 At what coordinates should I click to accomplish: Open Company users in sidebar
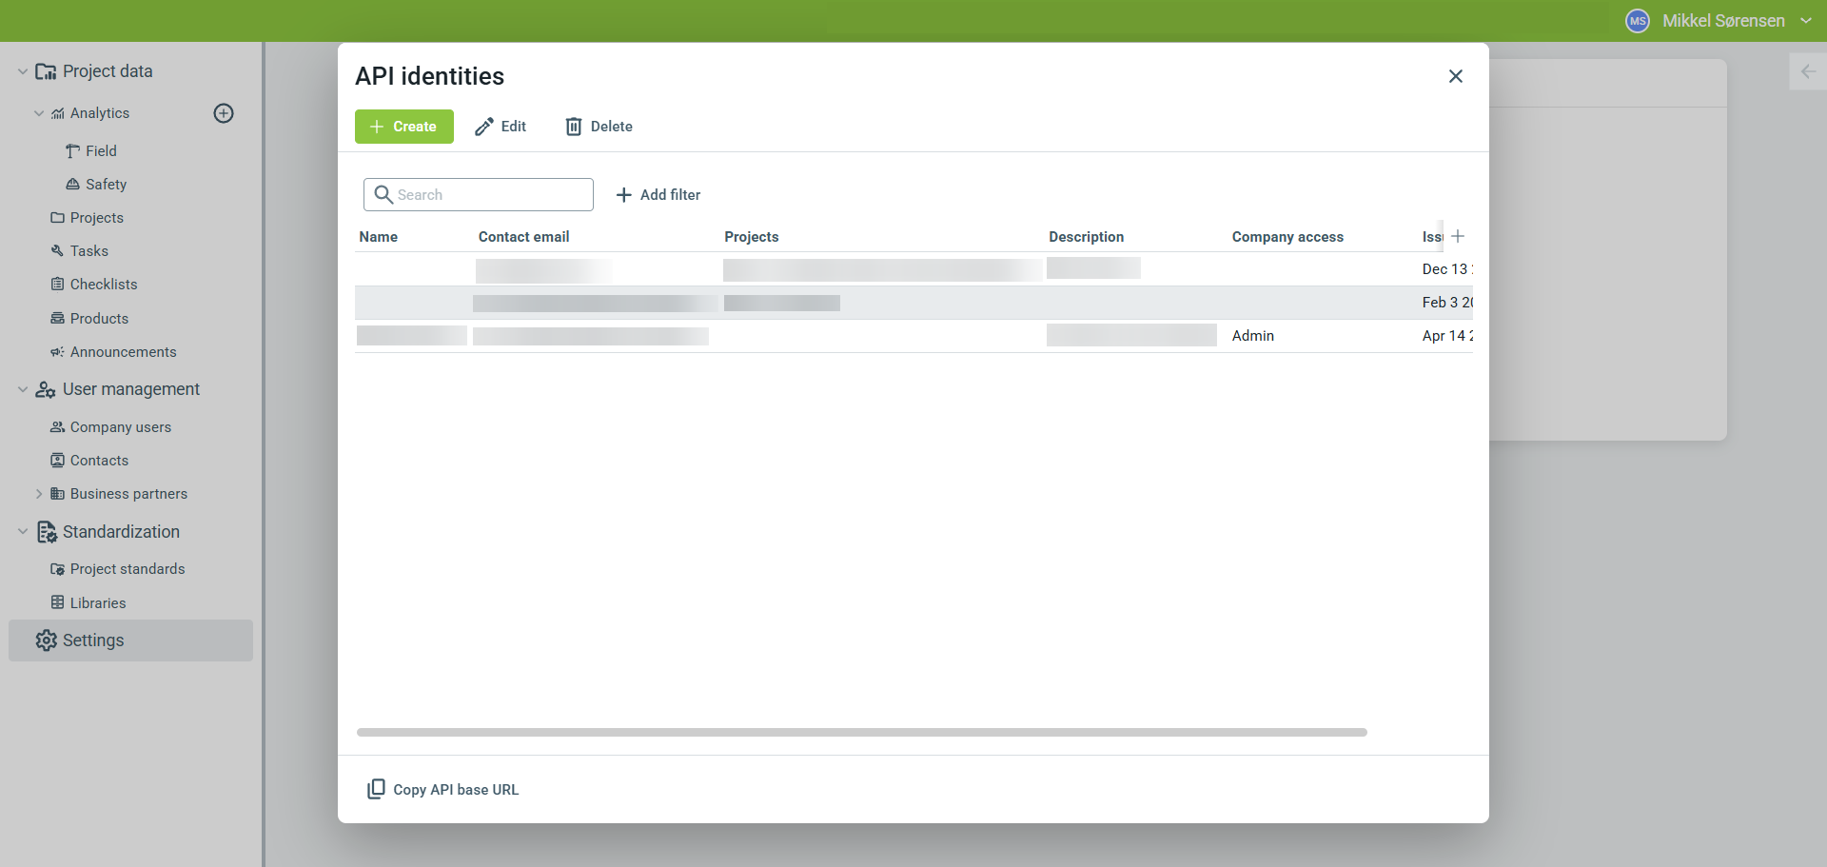point(120,427)
